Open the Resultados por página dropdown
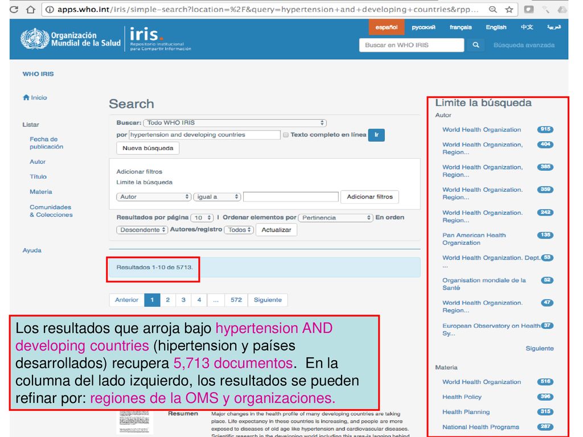 [202, 217]
